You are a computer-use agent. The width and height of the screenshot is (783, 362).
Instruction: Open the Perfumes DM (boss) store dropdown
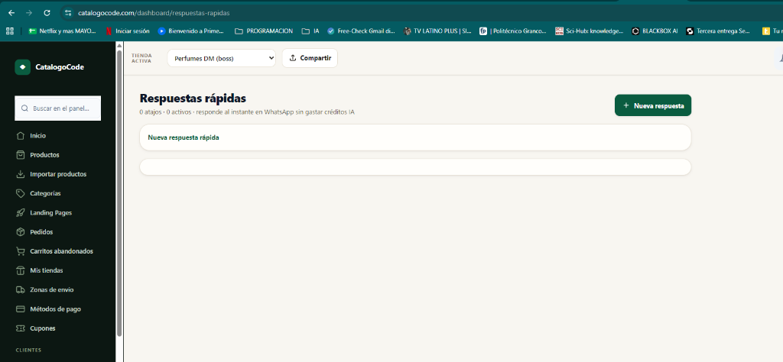pos(221,58)
